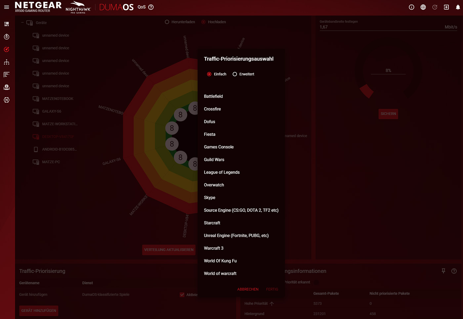Click the Nighthawk Pro Gaming logo
The width and height of the screenshot is (463, 319).
click(78, 7)
